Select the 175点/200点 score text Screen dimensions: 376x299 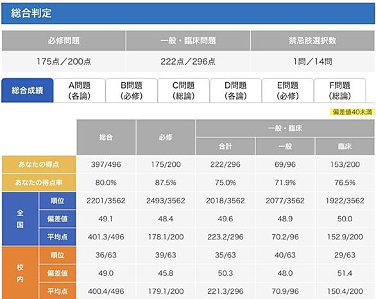[x=64, y=62]
